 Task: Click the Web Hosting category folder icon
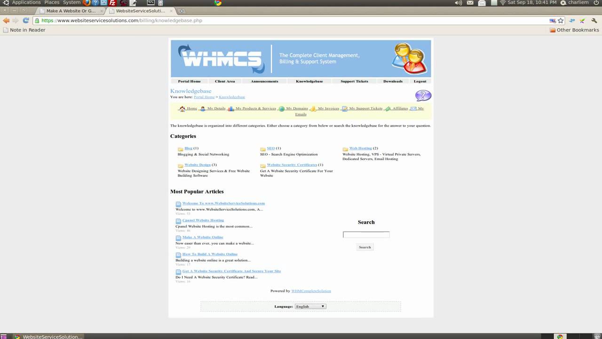[x=345, y=149]
